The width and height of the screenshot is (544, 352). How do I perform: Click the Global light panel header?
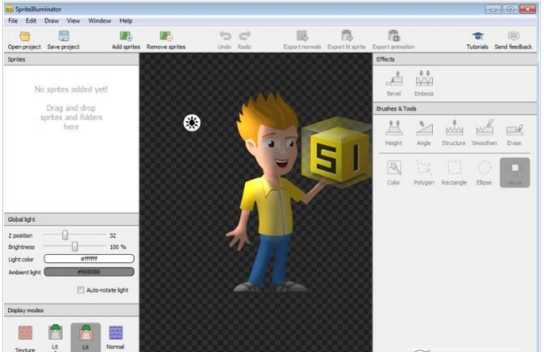point(71,219)
